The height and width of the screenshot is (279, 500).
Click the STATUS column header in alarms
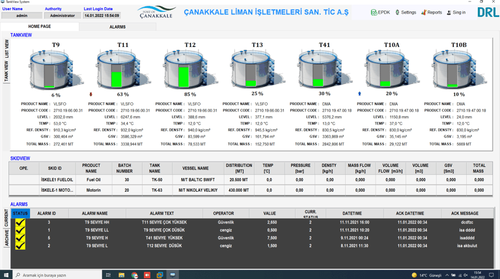(x=20, y=213)
